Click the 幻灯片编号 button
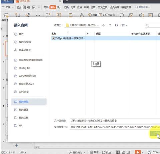 coord(107,15)
